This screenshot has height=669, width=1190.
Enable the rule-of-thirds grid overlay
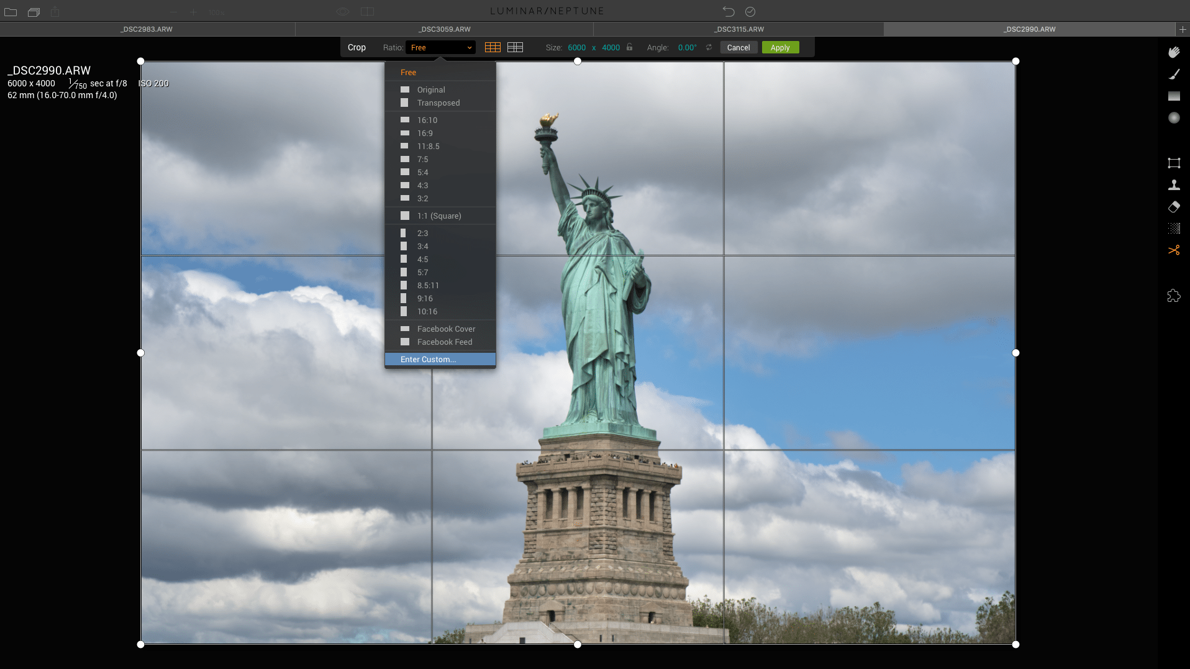493,47
